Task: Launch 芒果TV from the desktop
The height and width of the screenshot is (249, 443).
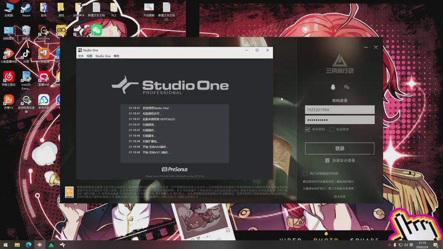Action: click(9, 102)
